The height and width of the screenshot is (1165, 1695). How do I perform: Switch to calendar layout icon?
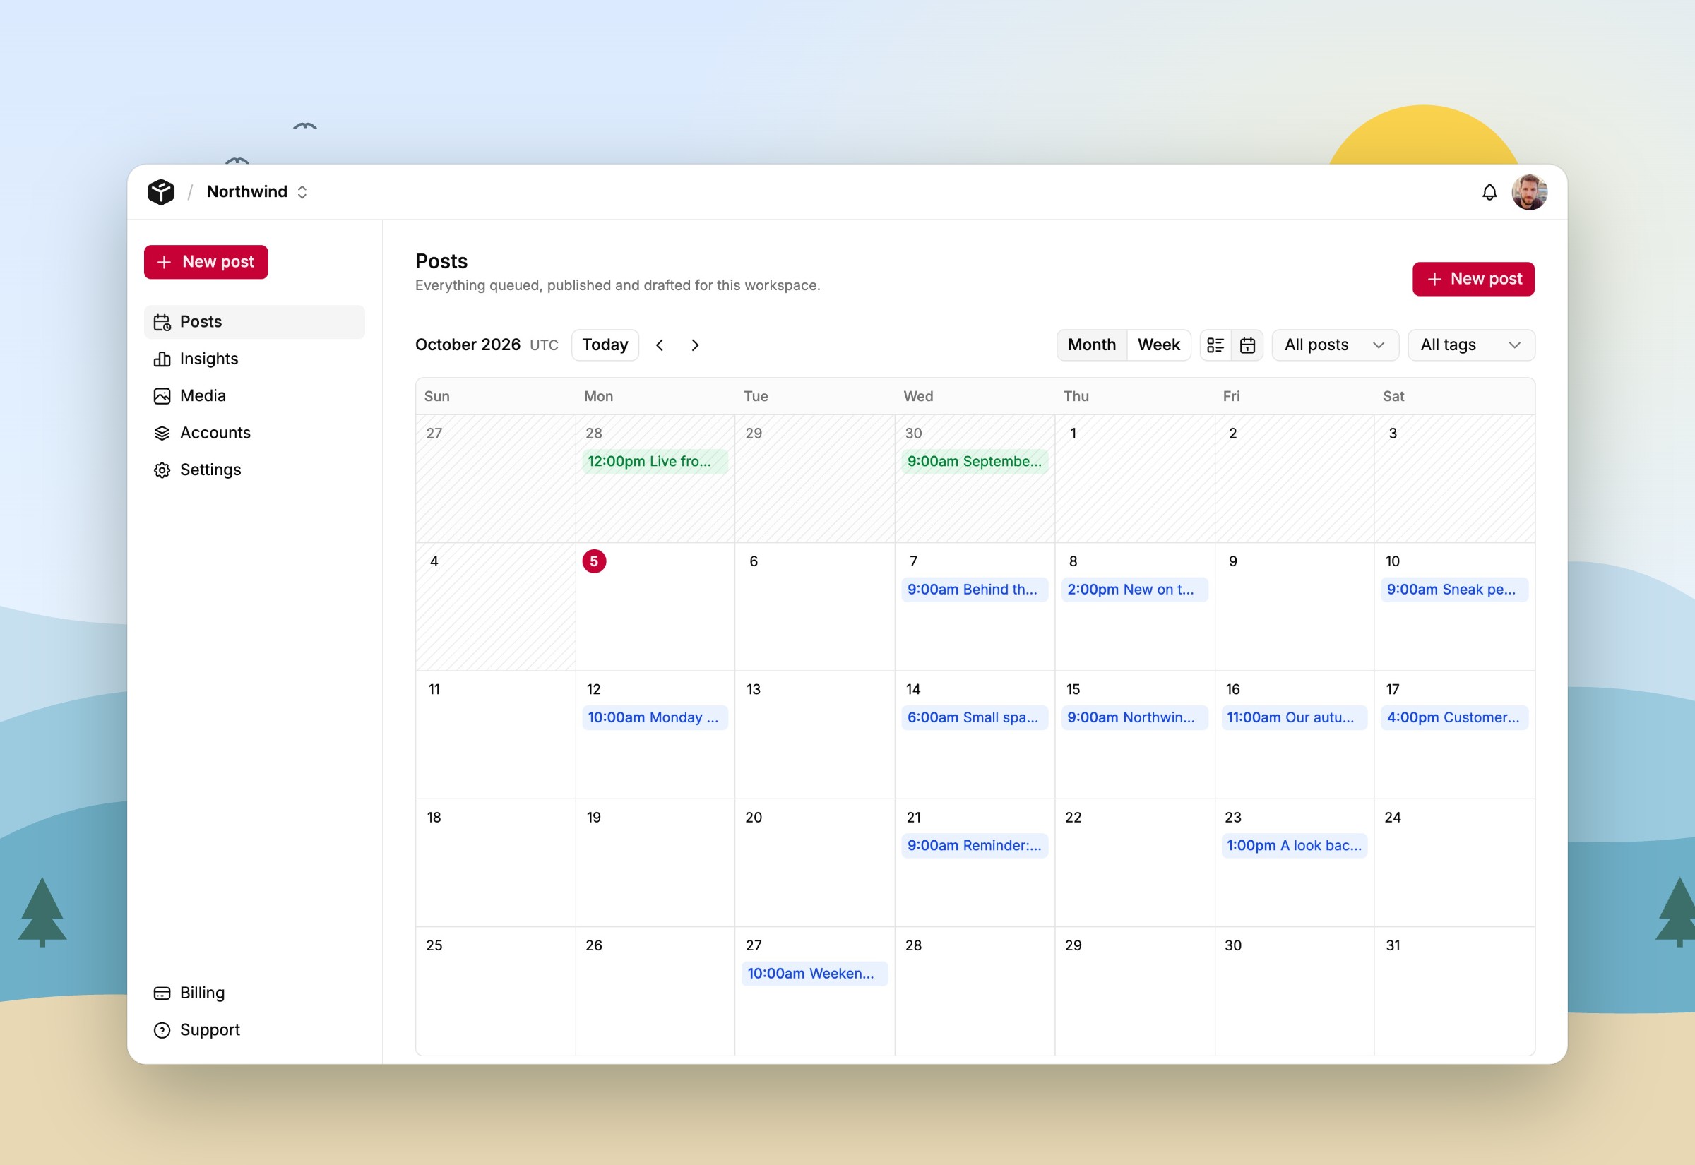coord(1247,345)
